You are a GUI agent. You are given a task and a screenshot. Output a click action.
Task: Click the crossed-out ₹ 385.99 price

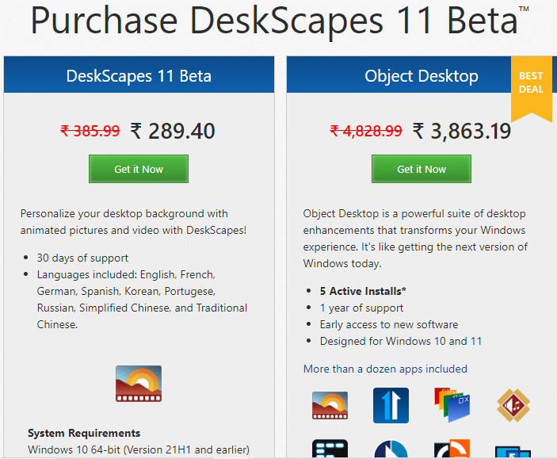tap(90, 131)
